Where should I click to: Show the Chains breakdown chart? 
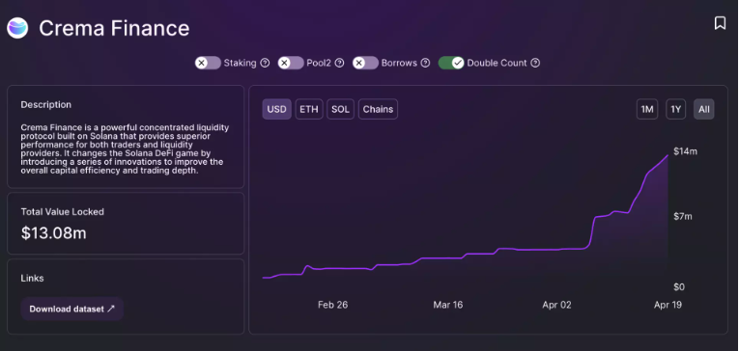[x=378, y=109]
